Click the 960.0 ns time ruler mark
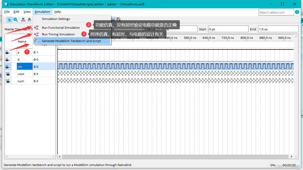 (x=284, y=38)
